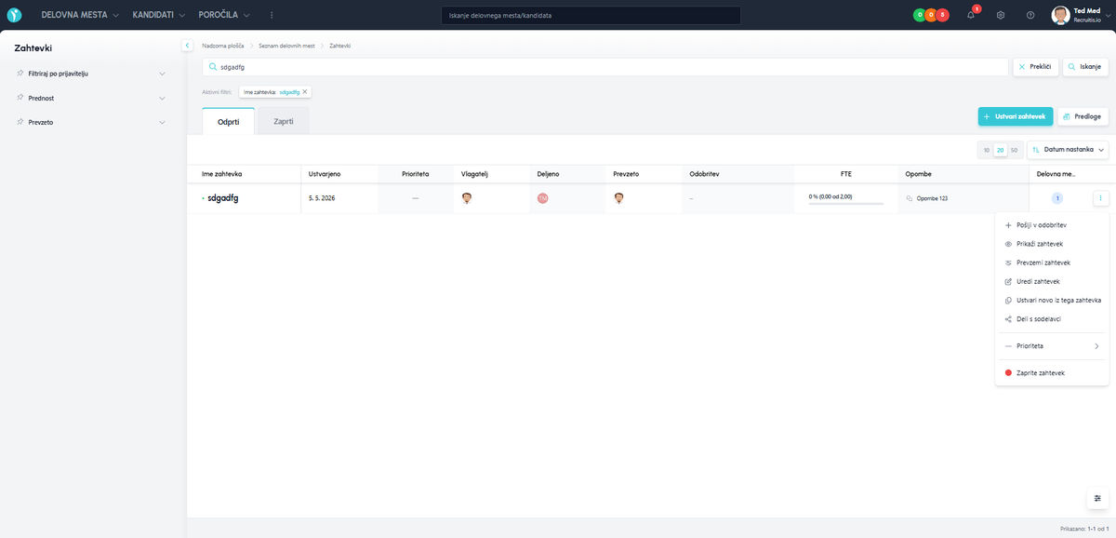1116x538 pixels.
Task: Click the Delovna mesta count badge 1
Action: [1057, 198]
